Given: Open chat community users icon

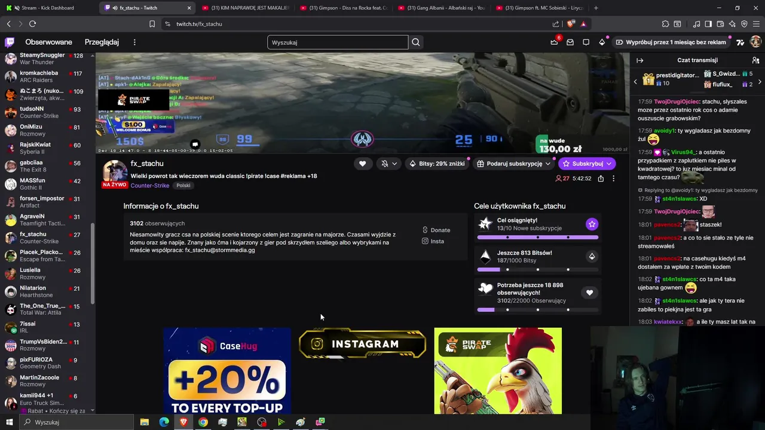Looking at the screenshot, I should click(755, 60).
